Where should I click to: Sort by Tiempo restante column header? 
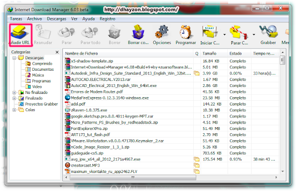(265, 54)
